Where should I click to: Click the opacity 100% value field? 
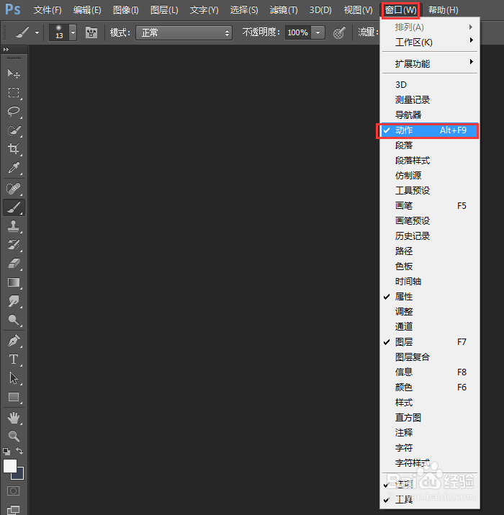click(298, 32)
